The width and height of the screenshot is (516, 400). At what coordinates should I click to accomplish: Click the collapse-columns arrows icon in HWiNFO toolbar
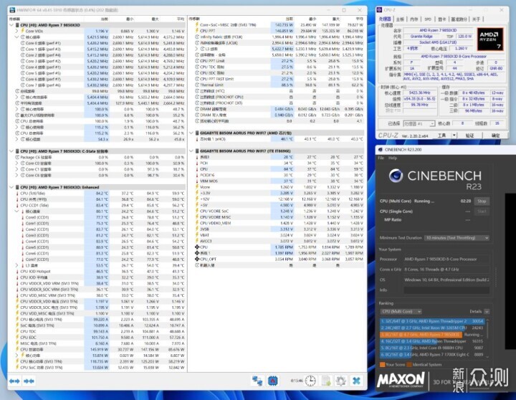pyautogui.click(x=29, y=381)
